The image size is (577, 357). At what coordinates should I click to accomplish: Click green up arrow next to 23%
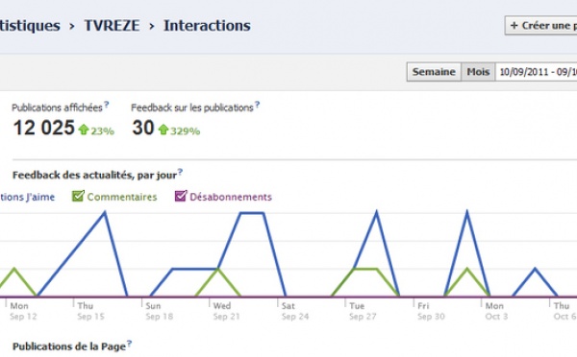tap(84, 130)
